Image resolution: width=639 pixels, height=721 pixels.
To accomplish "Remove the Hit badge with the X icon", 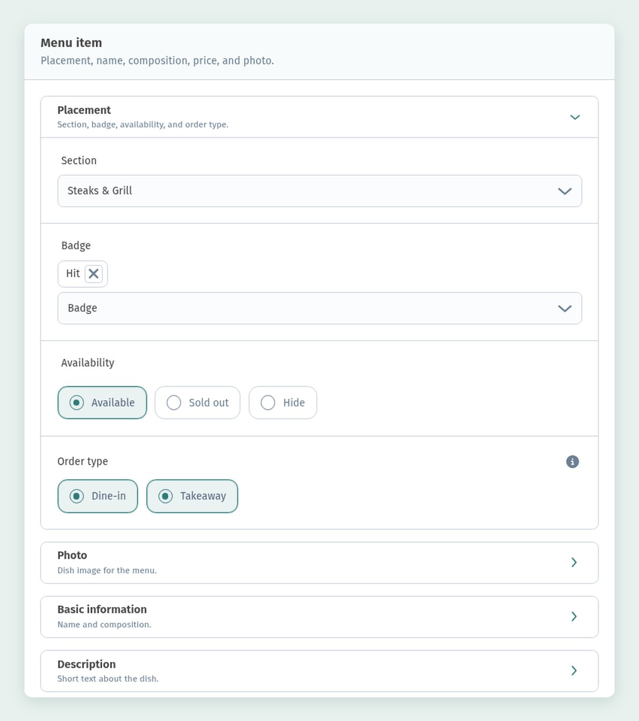I will [x=94, y=274].
